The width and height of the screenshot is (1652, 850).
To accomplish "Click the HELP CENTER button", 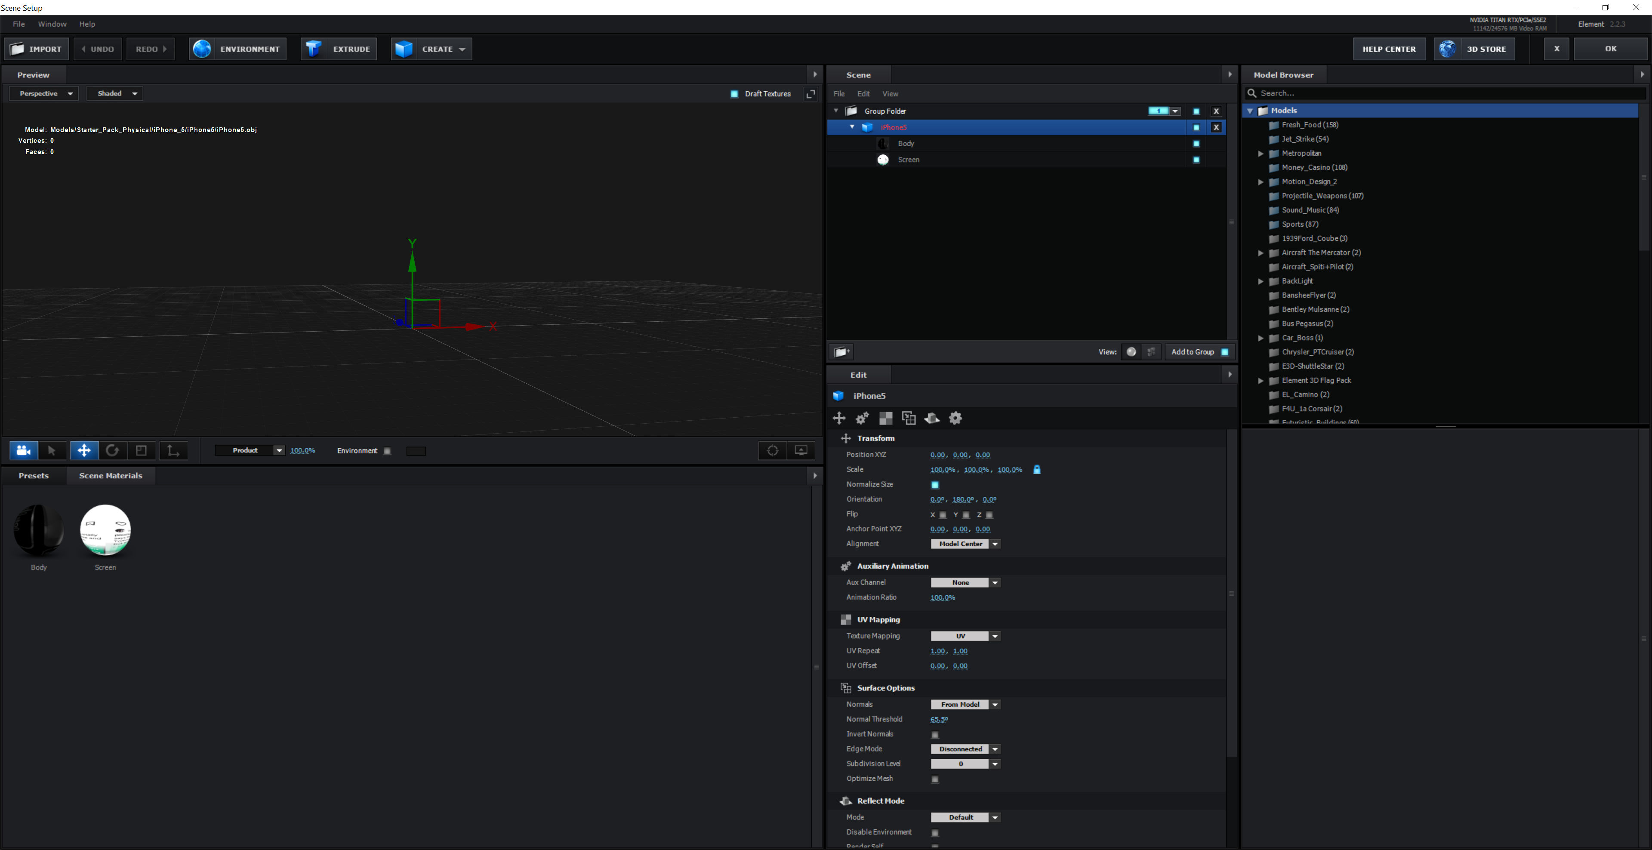I will 1389,49.
